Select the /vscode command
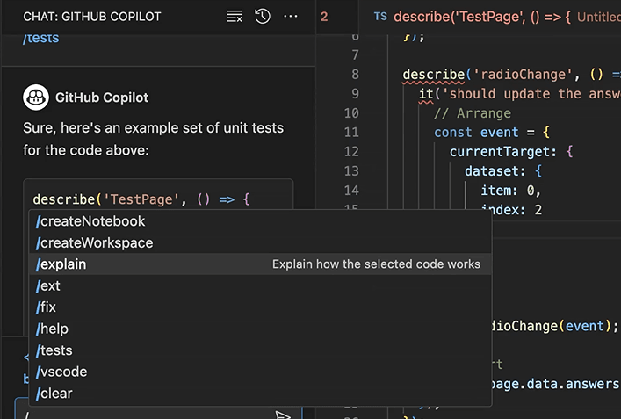 click(x=260, y=372)
